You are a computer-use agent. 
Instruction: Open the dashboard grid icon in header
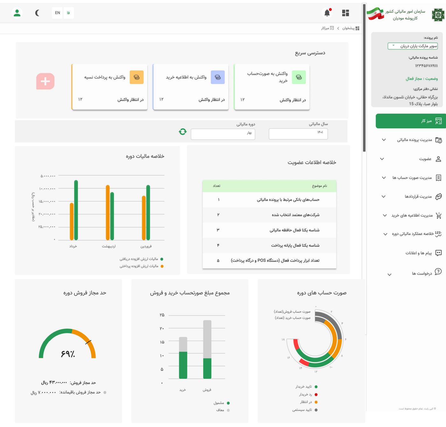pyautogui.click(x=345, y=13)
